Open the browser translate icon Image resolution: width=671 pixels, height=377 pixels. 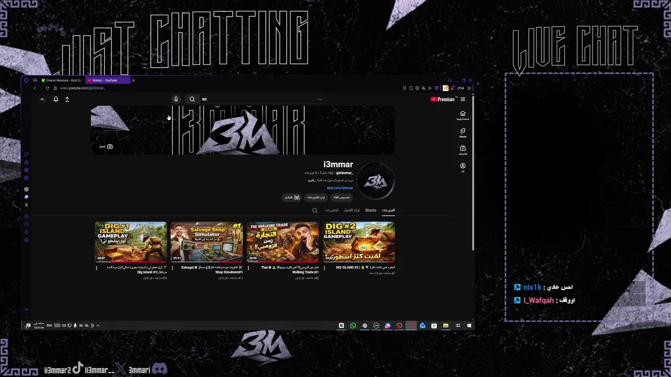click(x=424, y=88)
